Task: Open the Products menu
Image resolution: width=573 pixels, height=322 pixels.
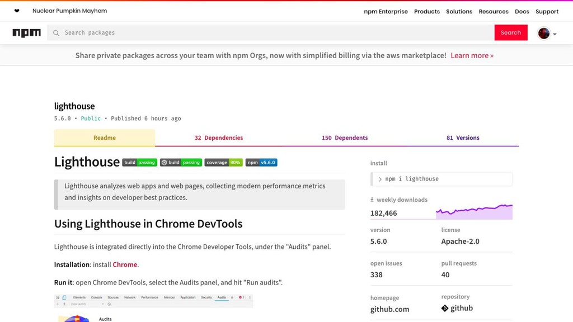Action: [x=426, y=11]
